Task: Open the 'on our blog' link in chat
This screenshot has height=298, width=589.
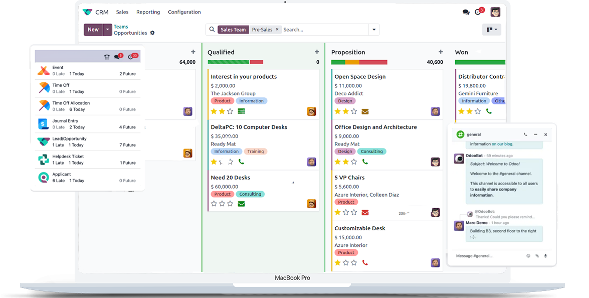Action: pyautogui.click(x=502, y=144)
